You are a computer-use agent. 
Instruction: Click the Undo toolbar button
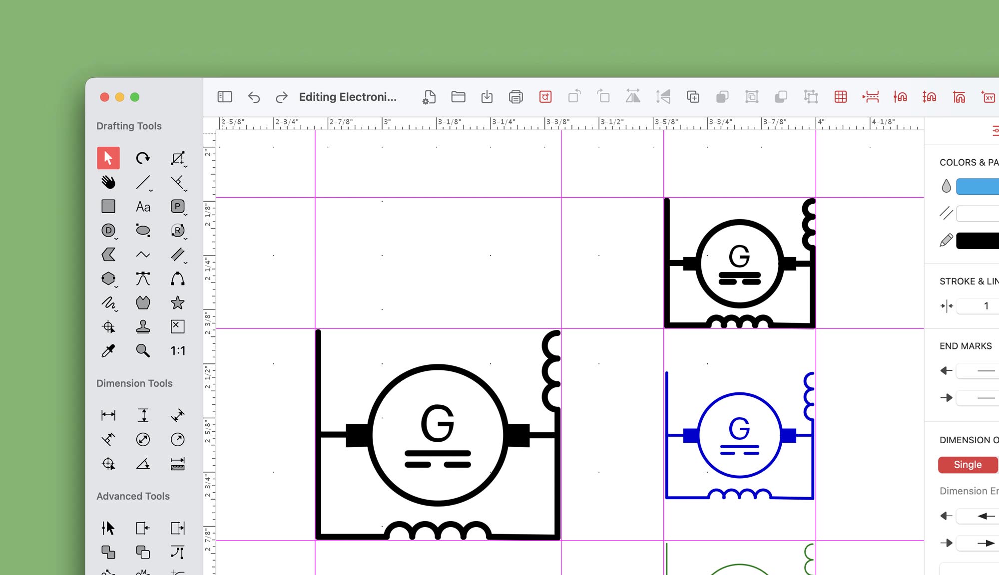(254, 97)
